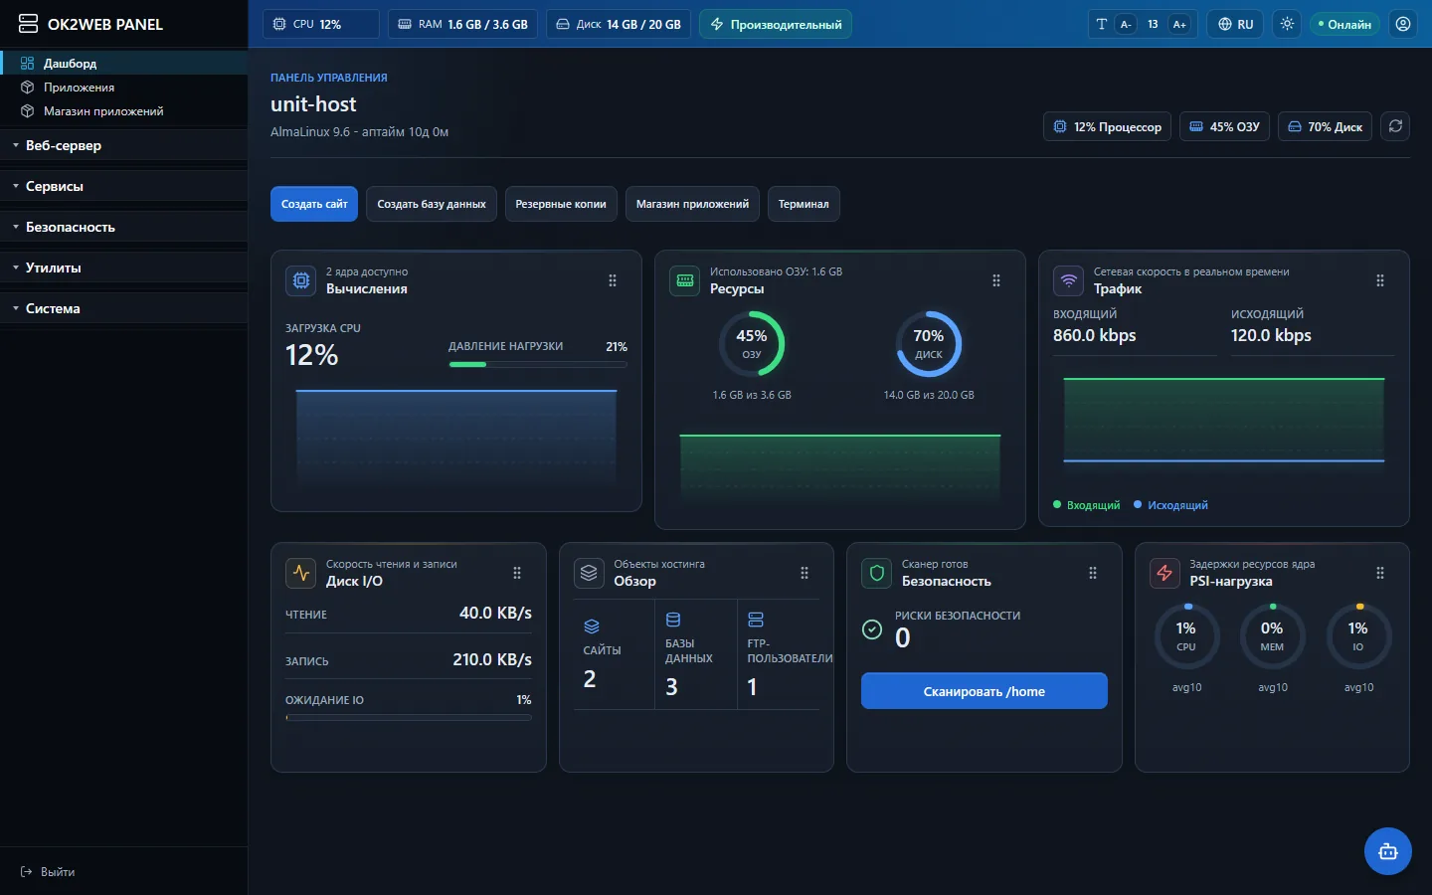Click the Сканировать /home button
This screenshot has height=895, width=1432.
click(x=984, y=691)
